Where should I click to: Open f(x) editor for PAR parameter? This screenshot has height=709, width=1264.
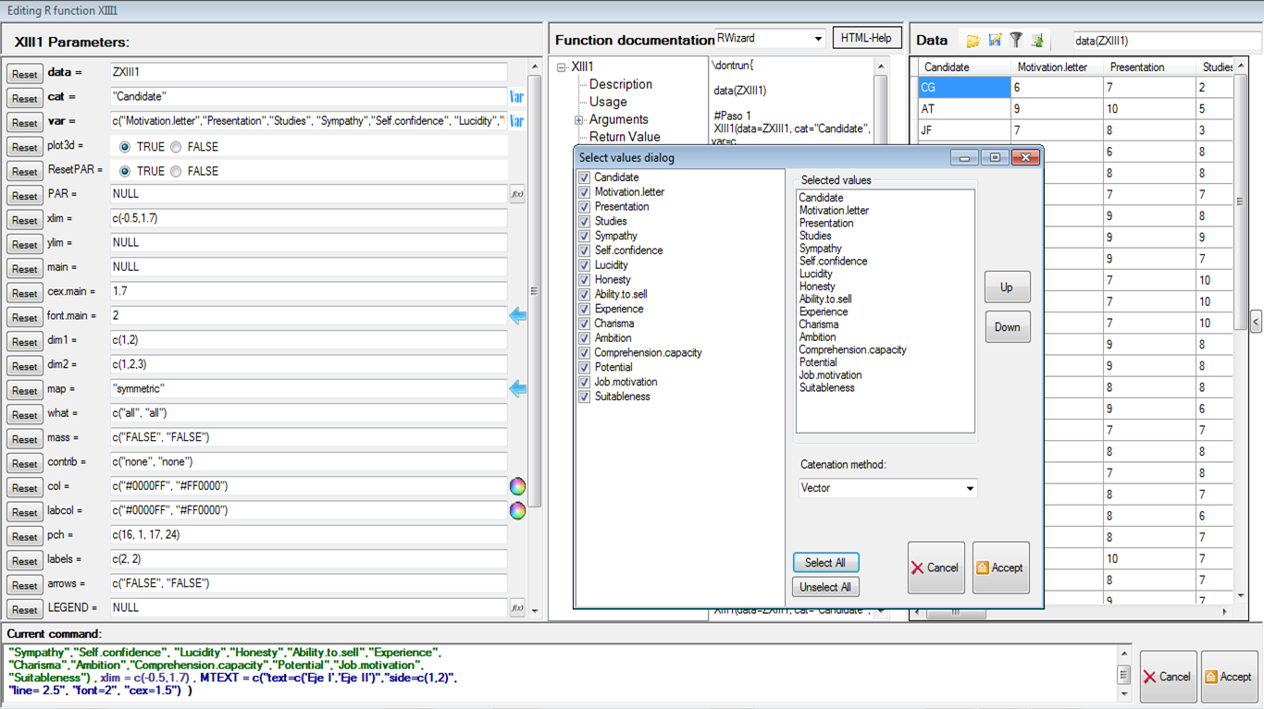click(517, 194)
